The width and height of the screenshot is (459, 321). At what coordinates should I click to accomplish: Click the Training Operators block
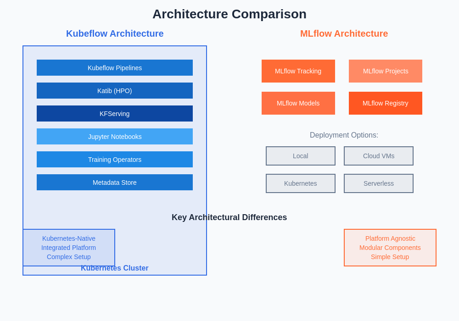(115, 160)
